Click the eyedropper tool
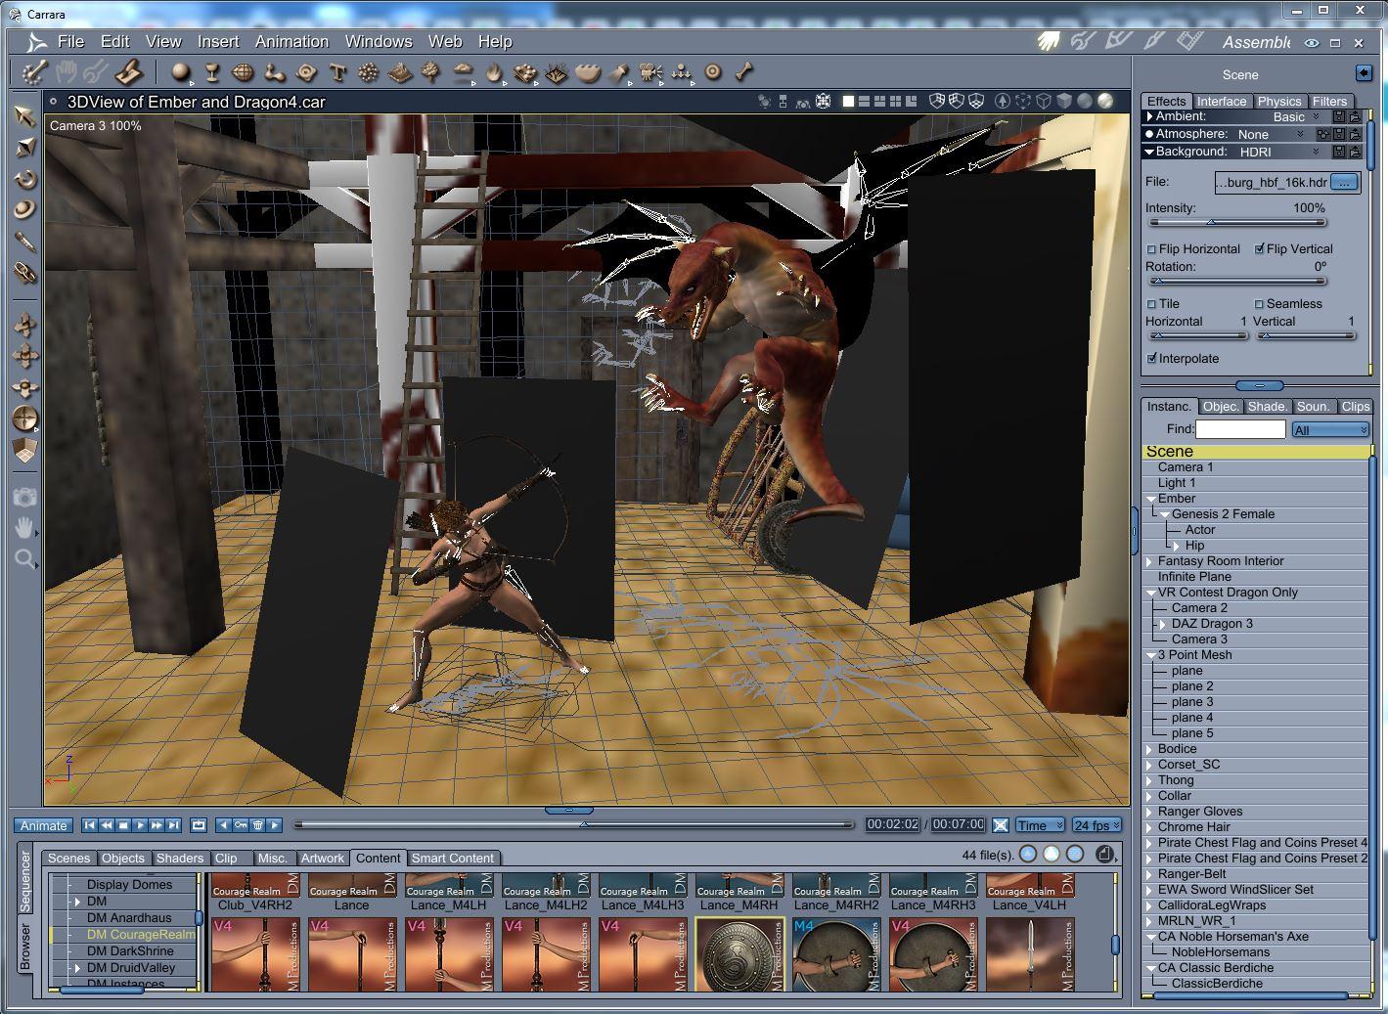The image size is (1388, 1014). 24,242
